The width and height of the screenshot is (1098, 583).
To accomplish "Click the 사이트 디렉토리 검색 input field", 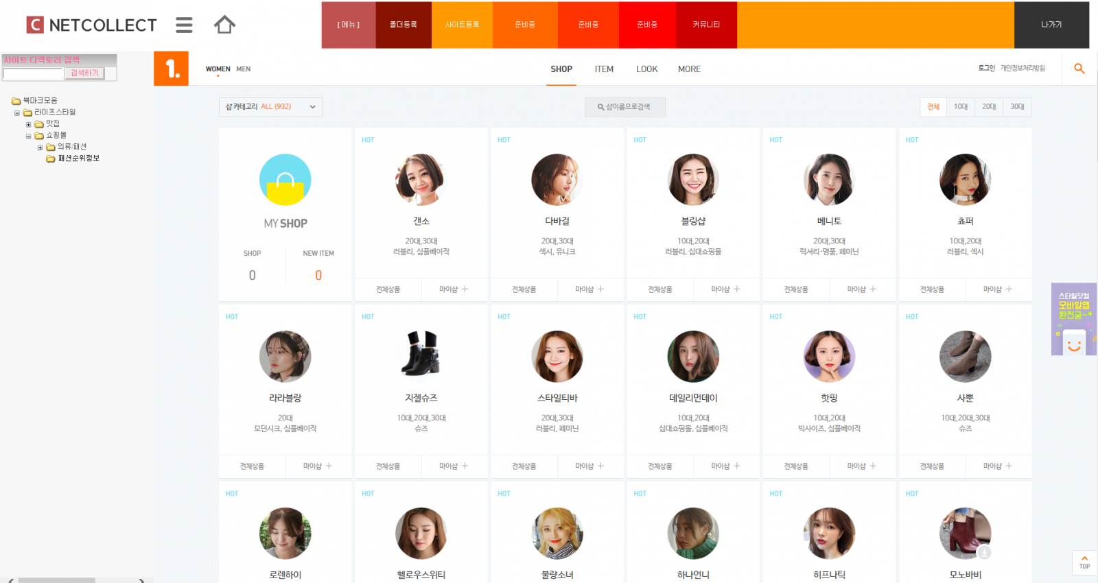I will coord(34,73).
